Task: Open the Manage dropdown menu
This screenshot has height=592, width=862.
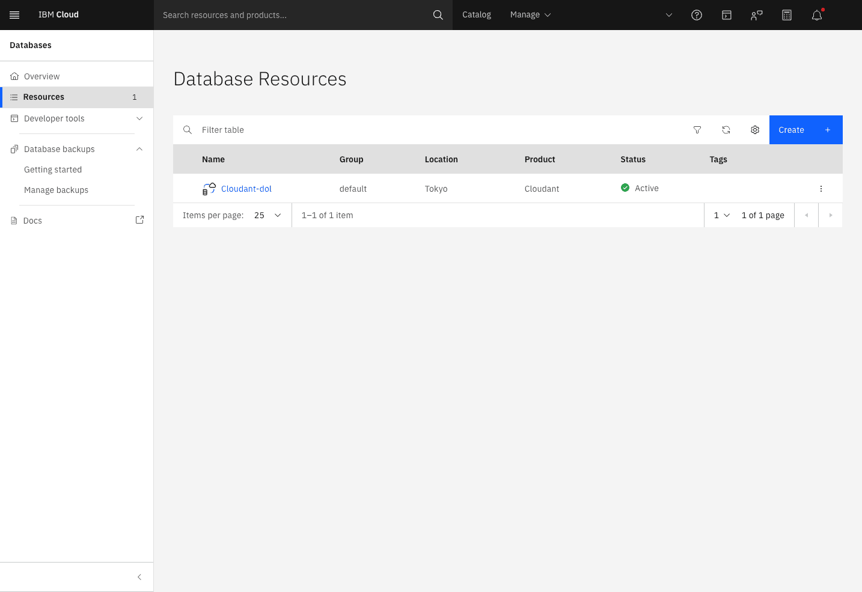Action: 530,15
